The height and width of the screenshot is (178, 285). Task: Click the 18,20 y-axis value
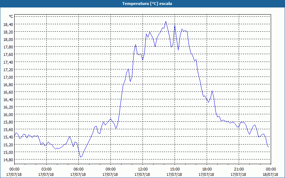[8, 32]
